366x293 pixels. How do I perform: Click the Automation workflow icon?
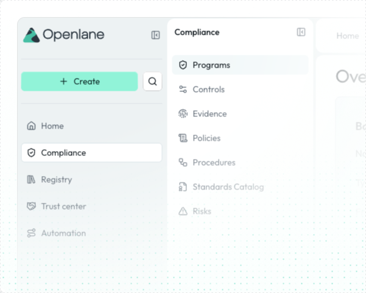[31, 233]
